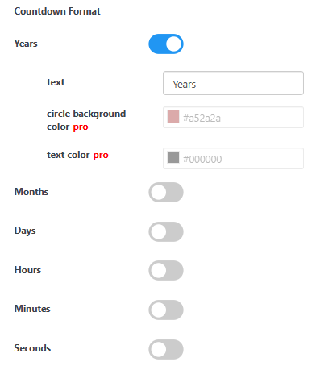Click the Years text input field

coord(233,83)
